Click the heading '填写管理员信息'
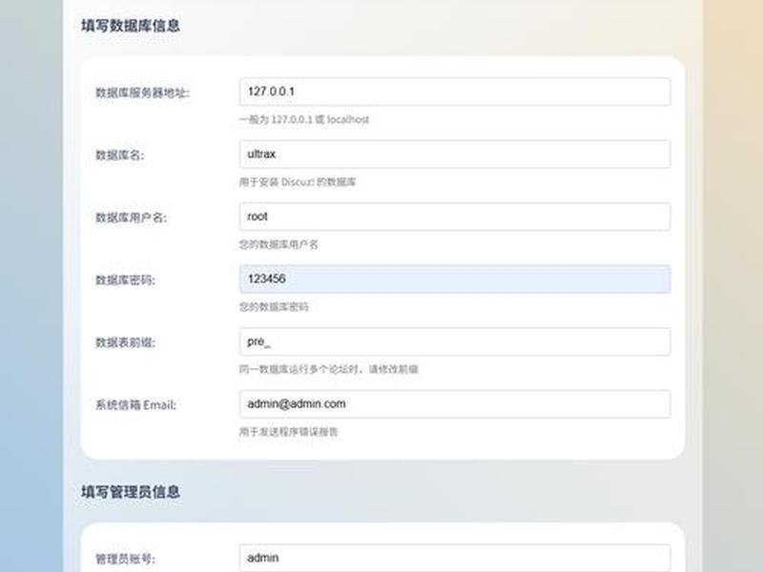The height and width of the screenshot is (572, 763). pos(131,492)
